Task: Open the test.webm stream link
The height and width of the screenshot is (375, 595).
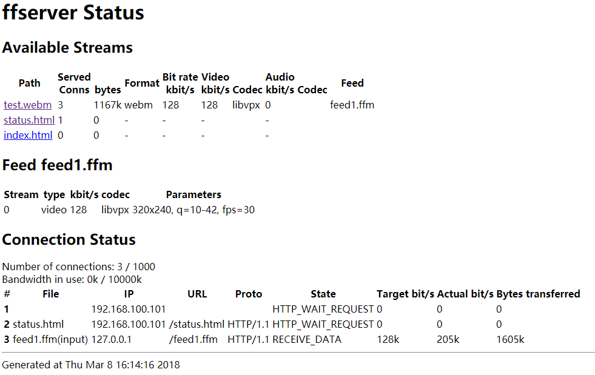Action: pos(28,105)
